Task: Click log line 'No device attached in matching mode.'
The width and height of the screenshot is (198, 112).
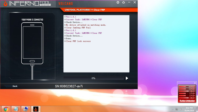Action: (x=85, y=25)
